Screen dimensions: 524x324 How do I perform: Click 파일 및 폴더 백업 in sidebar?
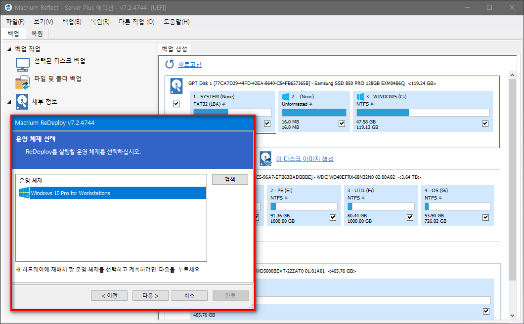pos(58,79)
